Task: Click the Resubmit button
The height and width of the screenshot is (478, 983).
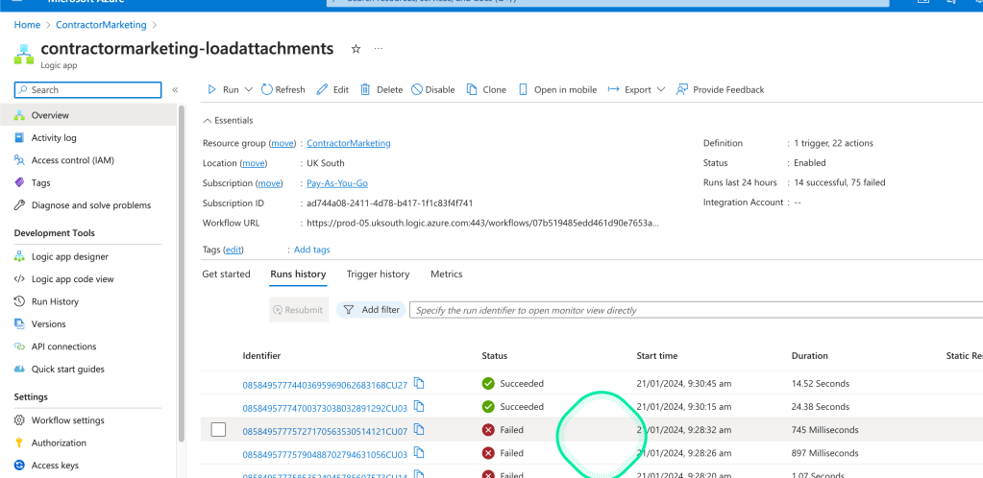Action: click(x=299, y=310)
